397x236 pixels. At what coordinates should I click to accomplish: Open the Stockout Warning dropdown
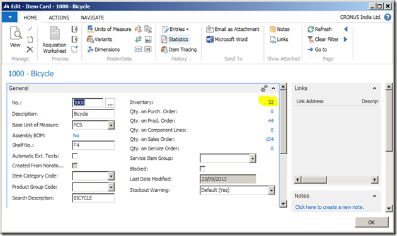point(271,190)
